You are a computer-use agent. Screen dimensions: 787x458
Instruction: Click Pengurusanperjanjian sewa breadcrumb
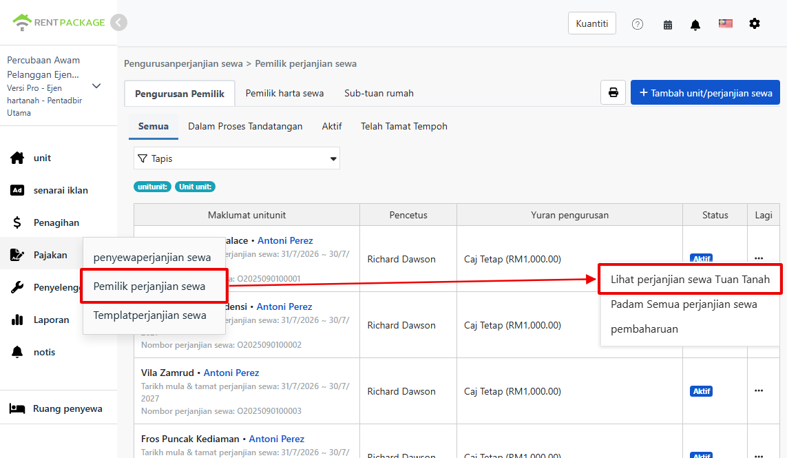183,64
